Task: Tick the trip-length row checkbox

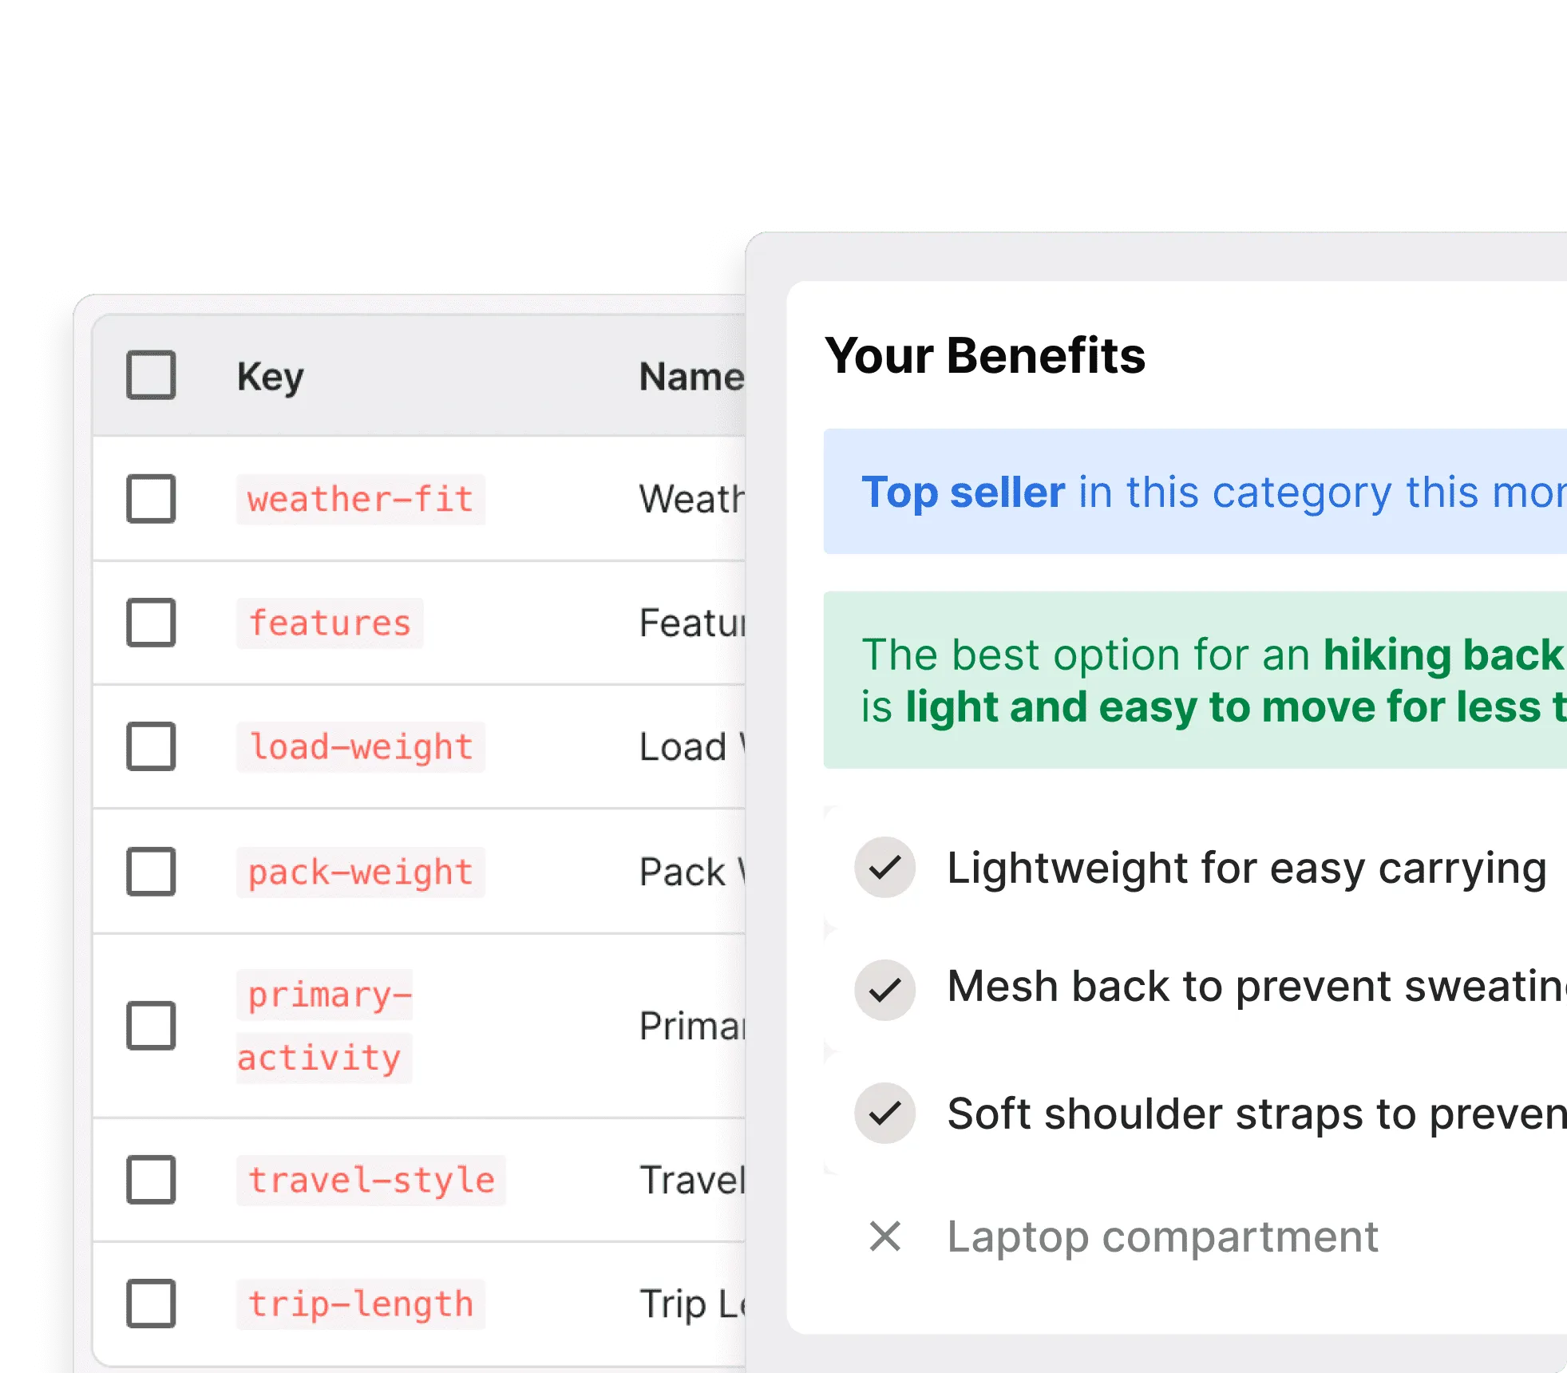Action: pyautogui.click(x=151, y=1304)
